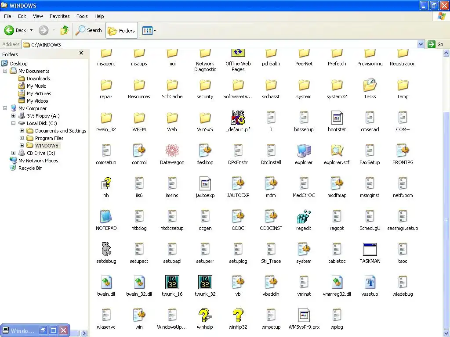Click the Forward navigation arrow
Image resolution: width=450 pixels, height=337 pixels.
(x=44, y=30)
